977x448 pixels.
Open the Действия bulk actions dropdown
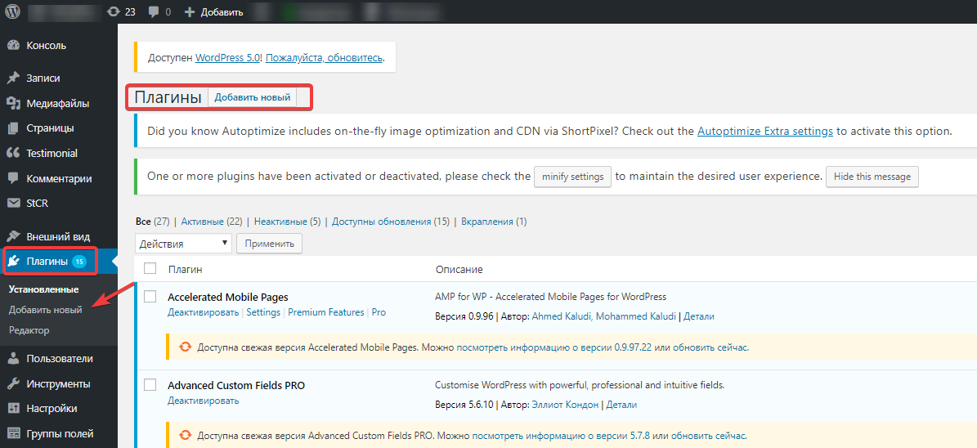183,244
